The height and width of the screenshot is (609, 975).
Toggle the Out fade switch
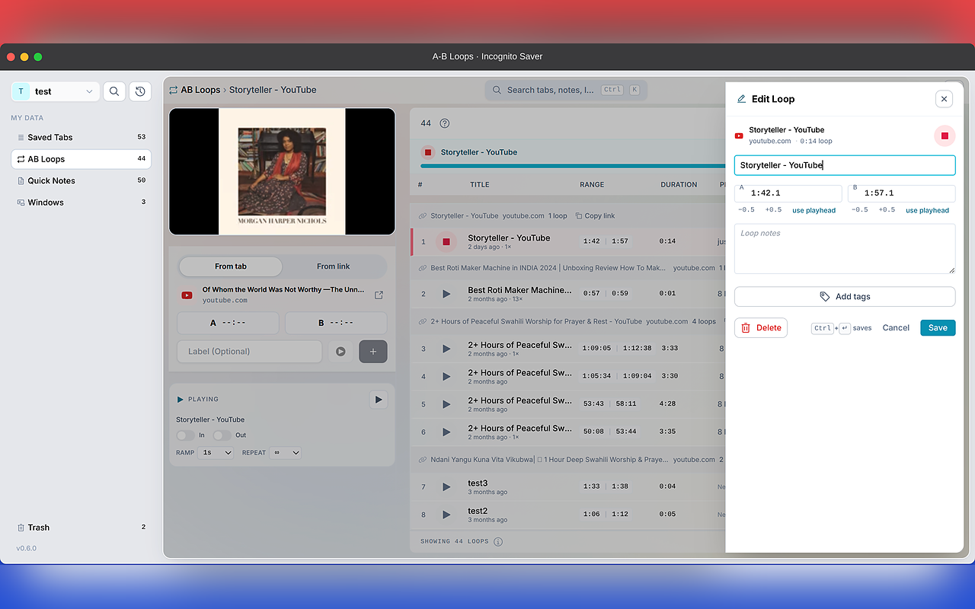(222, 435)
